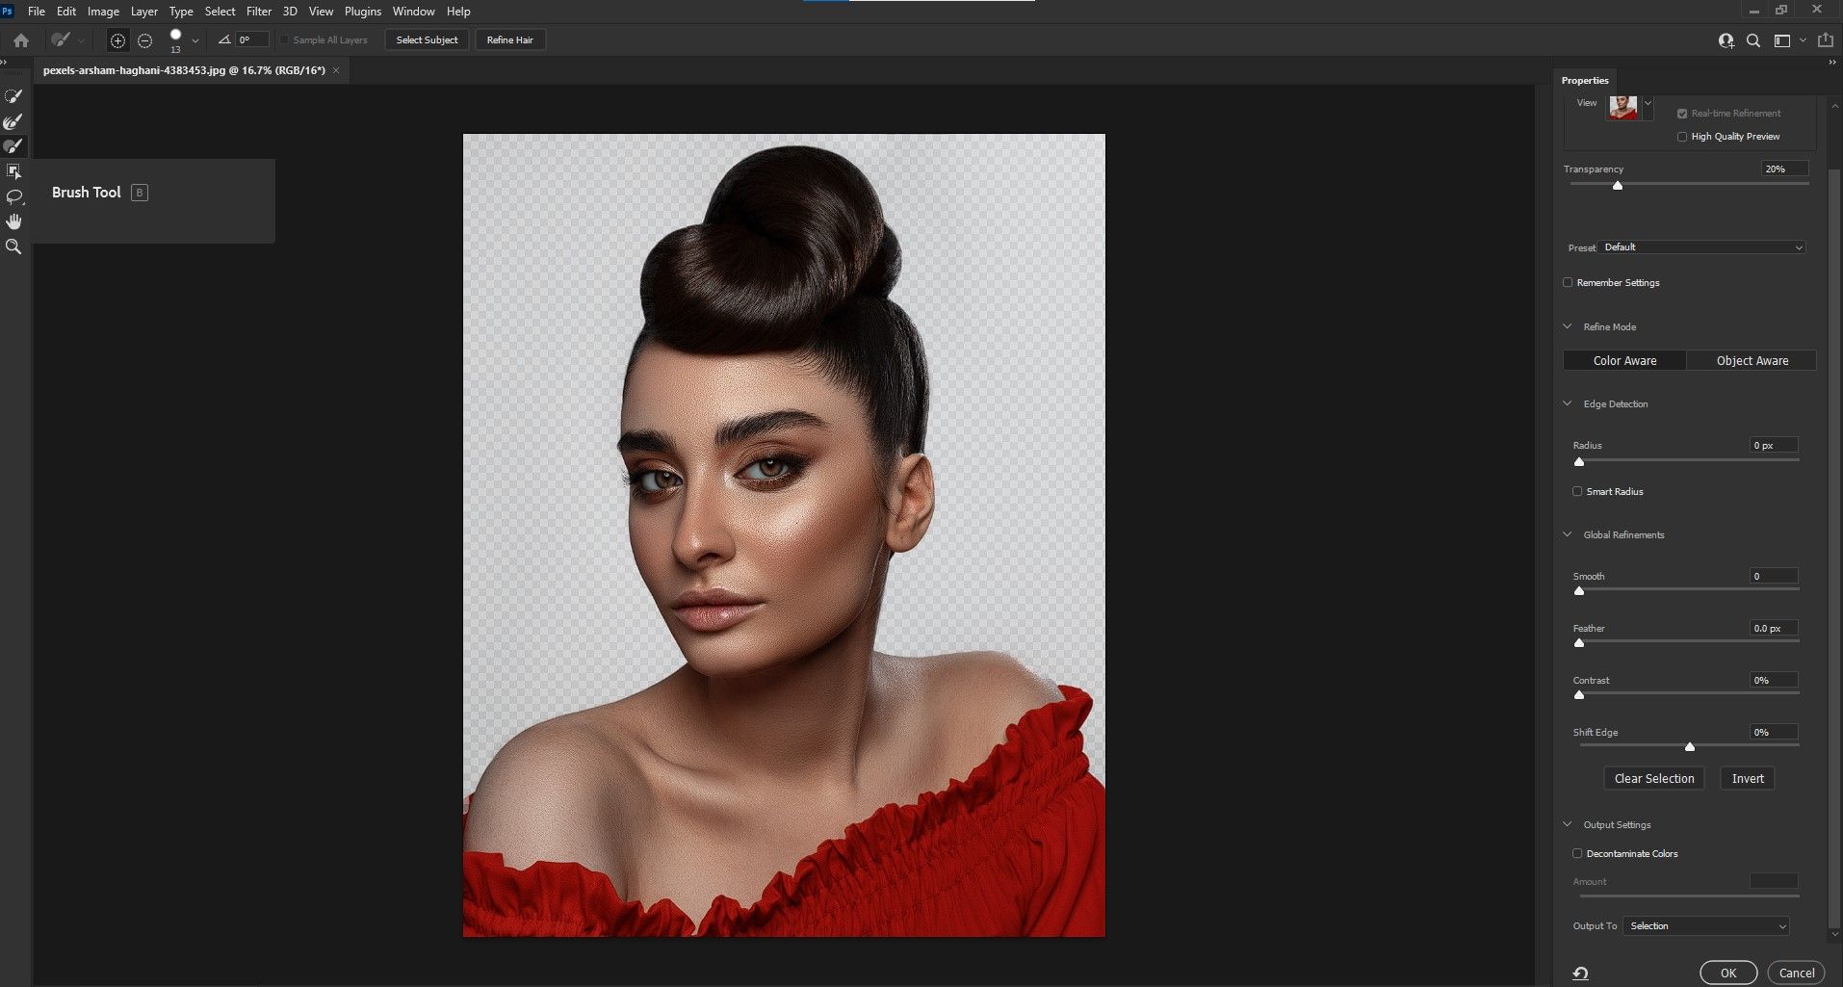Click the Refine Hair button
1843x987 pixels.
(510, 40)
